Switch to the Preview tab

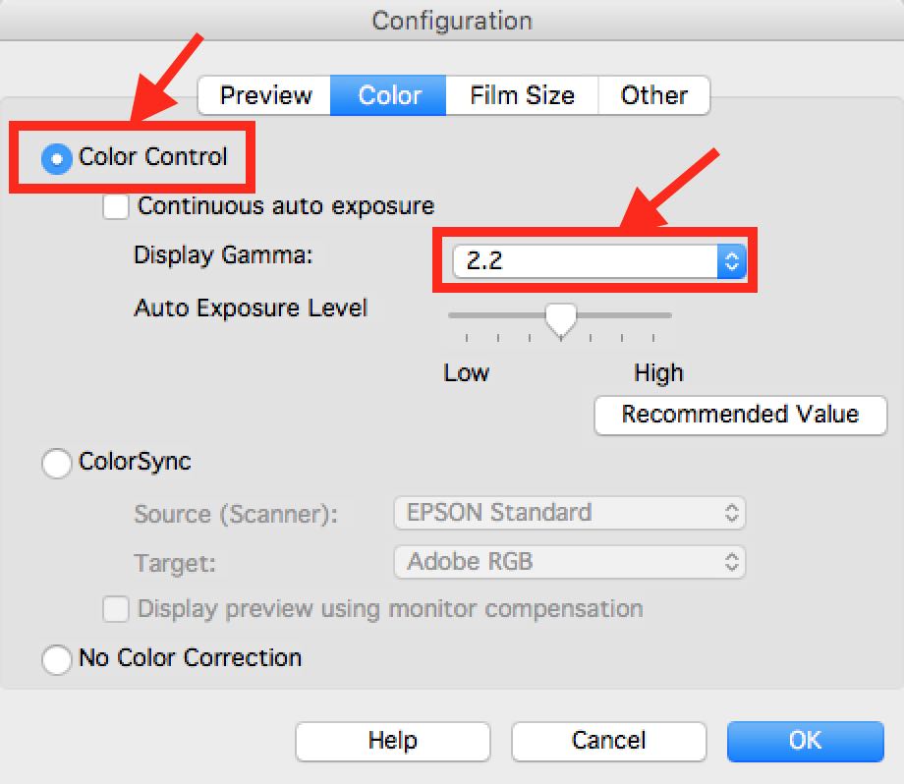click(265, 95)
